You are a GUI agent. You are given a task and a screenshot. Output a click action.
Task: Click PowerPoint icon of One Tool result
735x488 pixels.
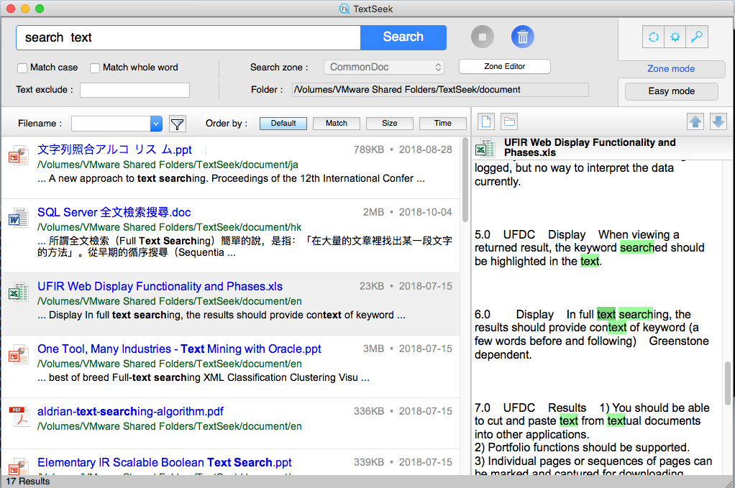tap(19, 354)
